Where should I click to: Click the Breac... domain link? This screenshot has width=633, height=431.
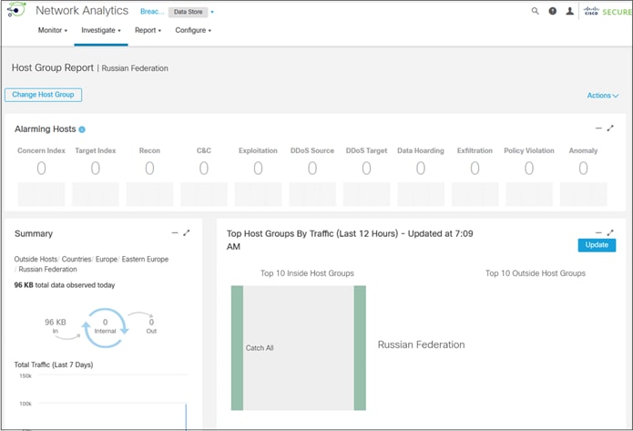[152, 12]
